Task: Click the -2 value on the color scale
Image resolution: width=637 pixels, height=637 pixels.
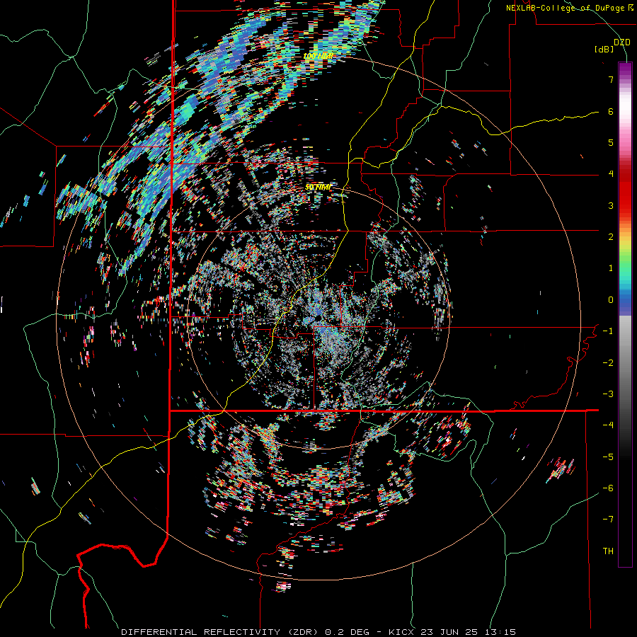Action: click(x=608, y=363)
